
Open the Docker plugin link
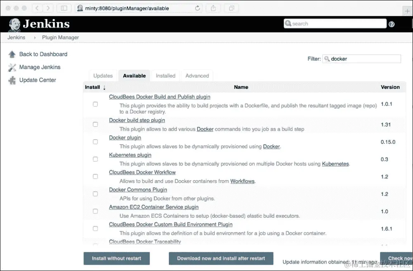125,138
